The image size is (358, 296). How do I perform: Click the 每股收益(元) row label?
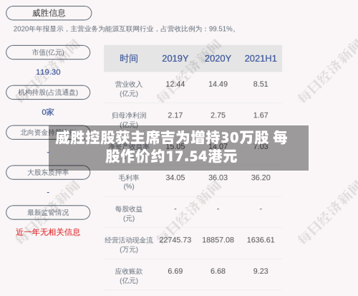coord(129,214)
